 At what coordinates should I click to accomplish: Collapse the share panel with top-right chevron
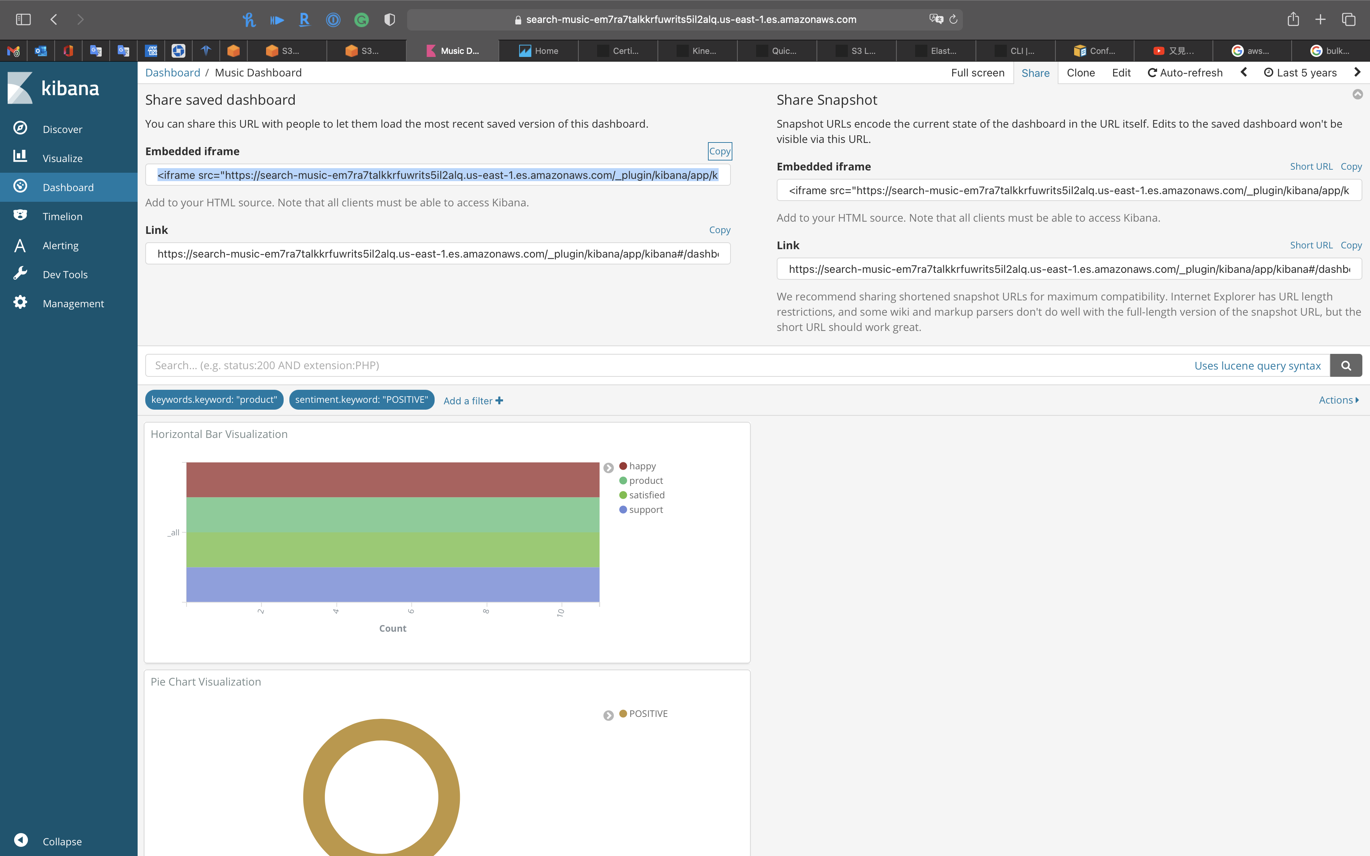(x=1357, y=94)
